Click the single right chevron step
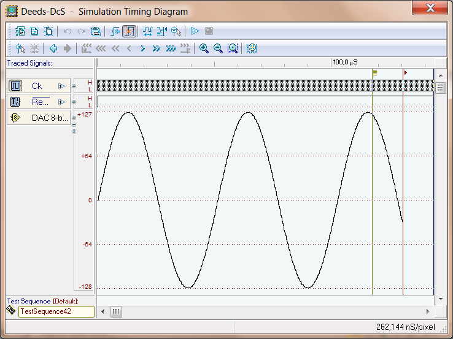The width and height of the screenshot is (453, 339). tap(143, 48)
